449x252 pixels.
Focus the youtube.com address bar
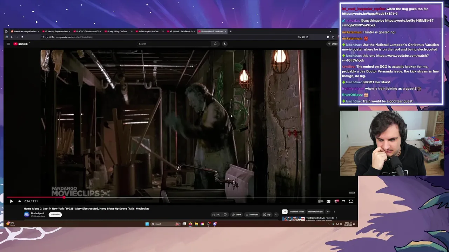click(175, 37)
